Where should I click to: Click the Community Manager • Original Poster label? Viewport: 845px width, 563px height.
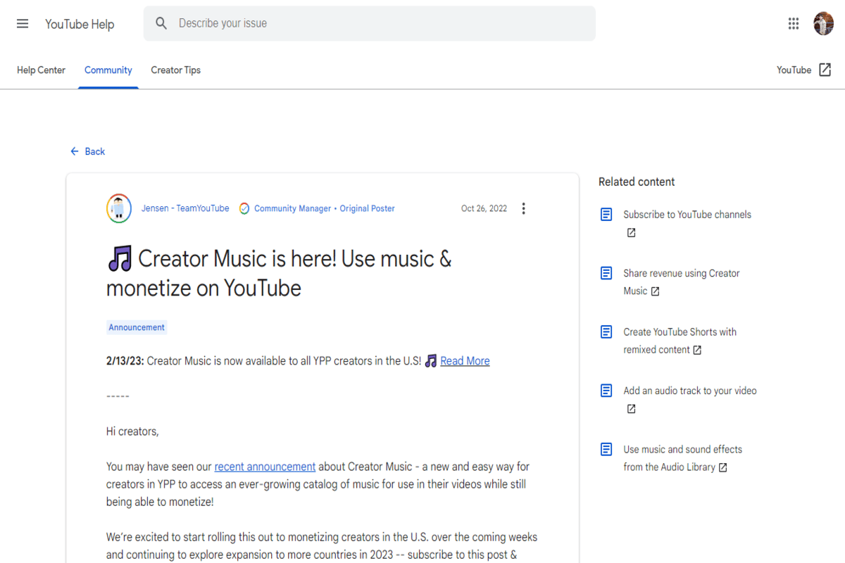tap(325, 208)
